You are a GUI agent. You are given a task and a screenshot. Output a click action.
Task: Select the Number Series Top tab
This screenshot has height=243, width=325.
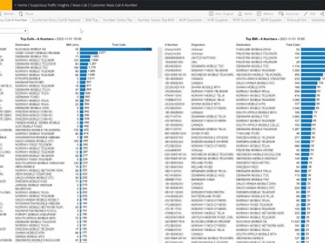point(118,20)
